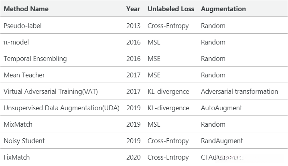Click the year 2013 cell
Screen dimensions: 288x166
(133, 26)
